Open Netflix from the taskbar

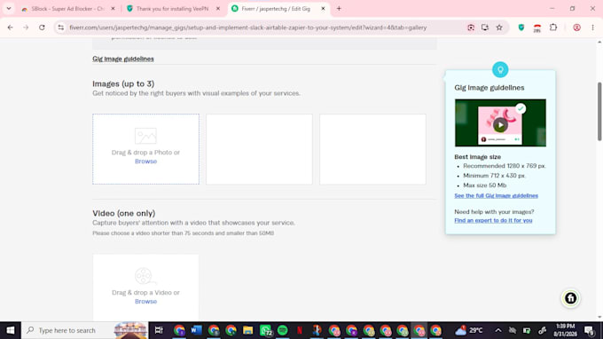(x=300, y=330)
